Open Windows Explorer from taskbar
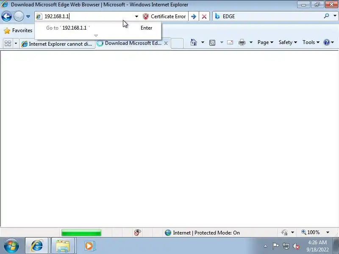339x254 pixels. 63,246
